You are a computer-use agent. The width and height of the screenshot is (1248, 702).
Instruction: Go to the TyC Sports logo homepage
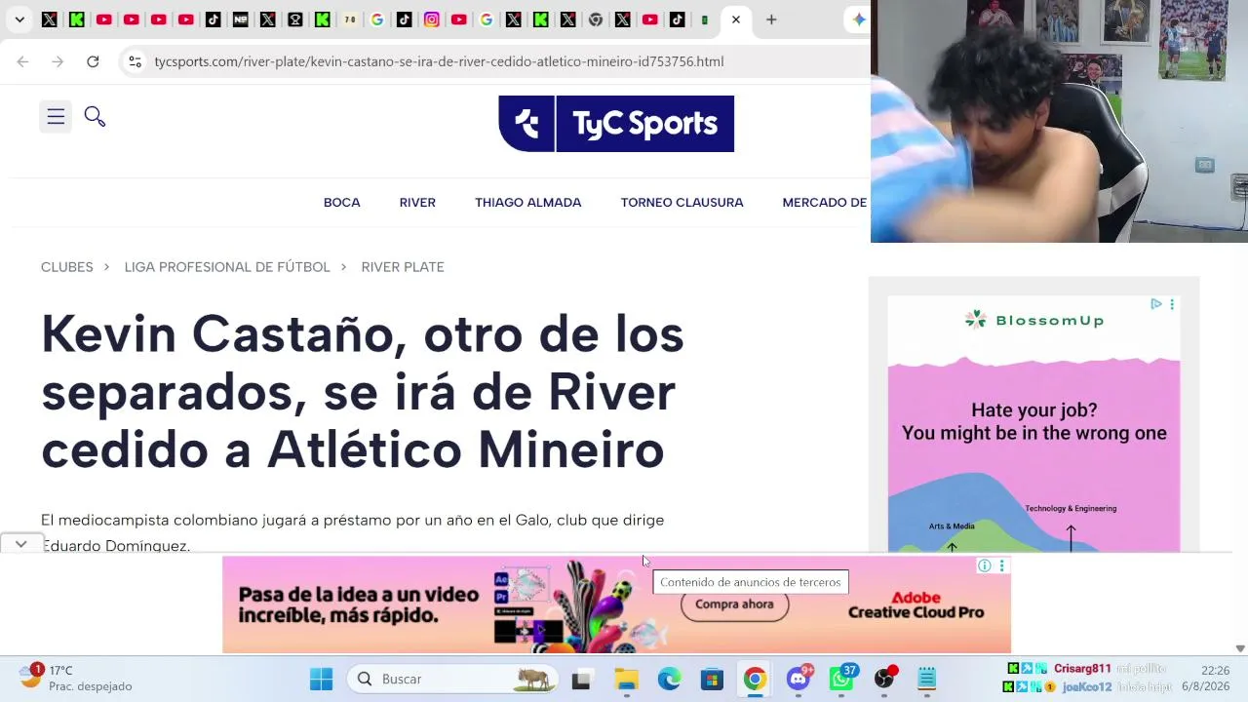(x=616, y=124)
